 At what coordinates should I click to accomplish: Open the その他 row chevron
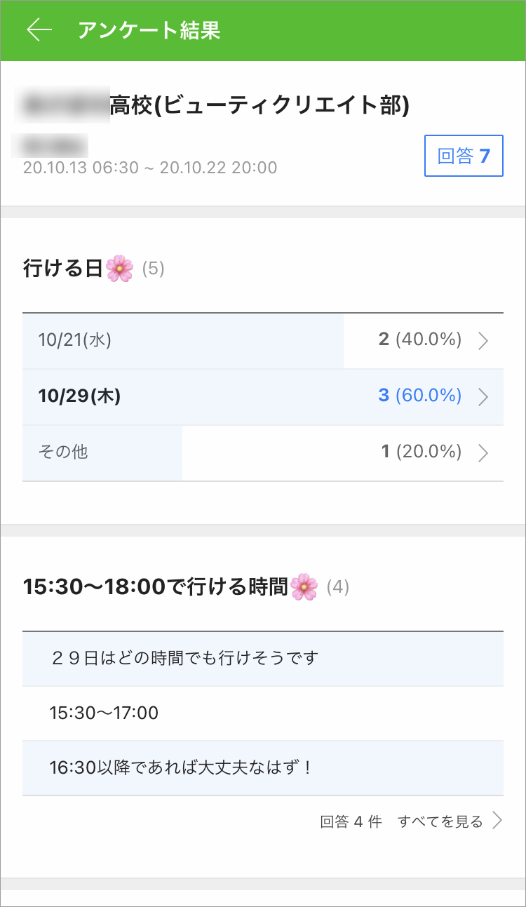[483, 452]
